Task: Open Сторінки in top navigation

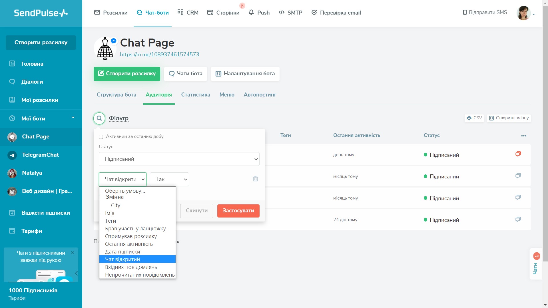Action: [223, 13]
